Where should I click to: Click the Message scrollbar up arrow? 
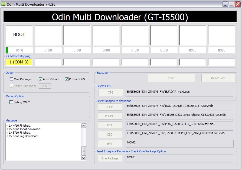[x=83, y=126]
